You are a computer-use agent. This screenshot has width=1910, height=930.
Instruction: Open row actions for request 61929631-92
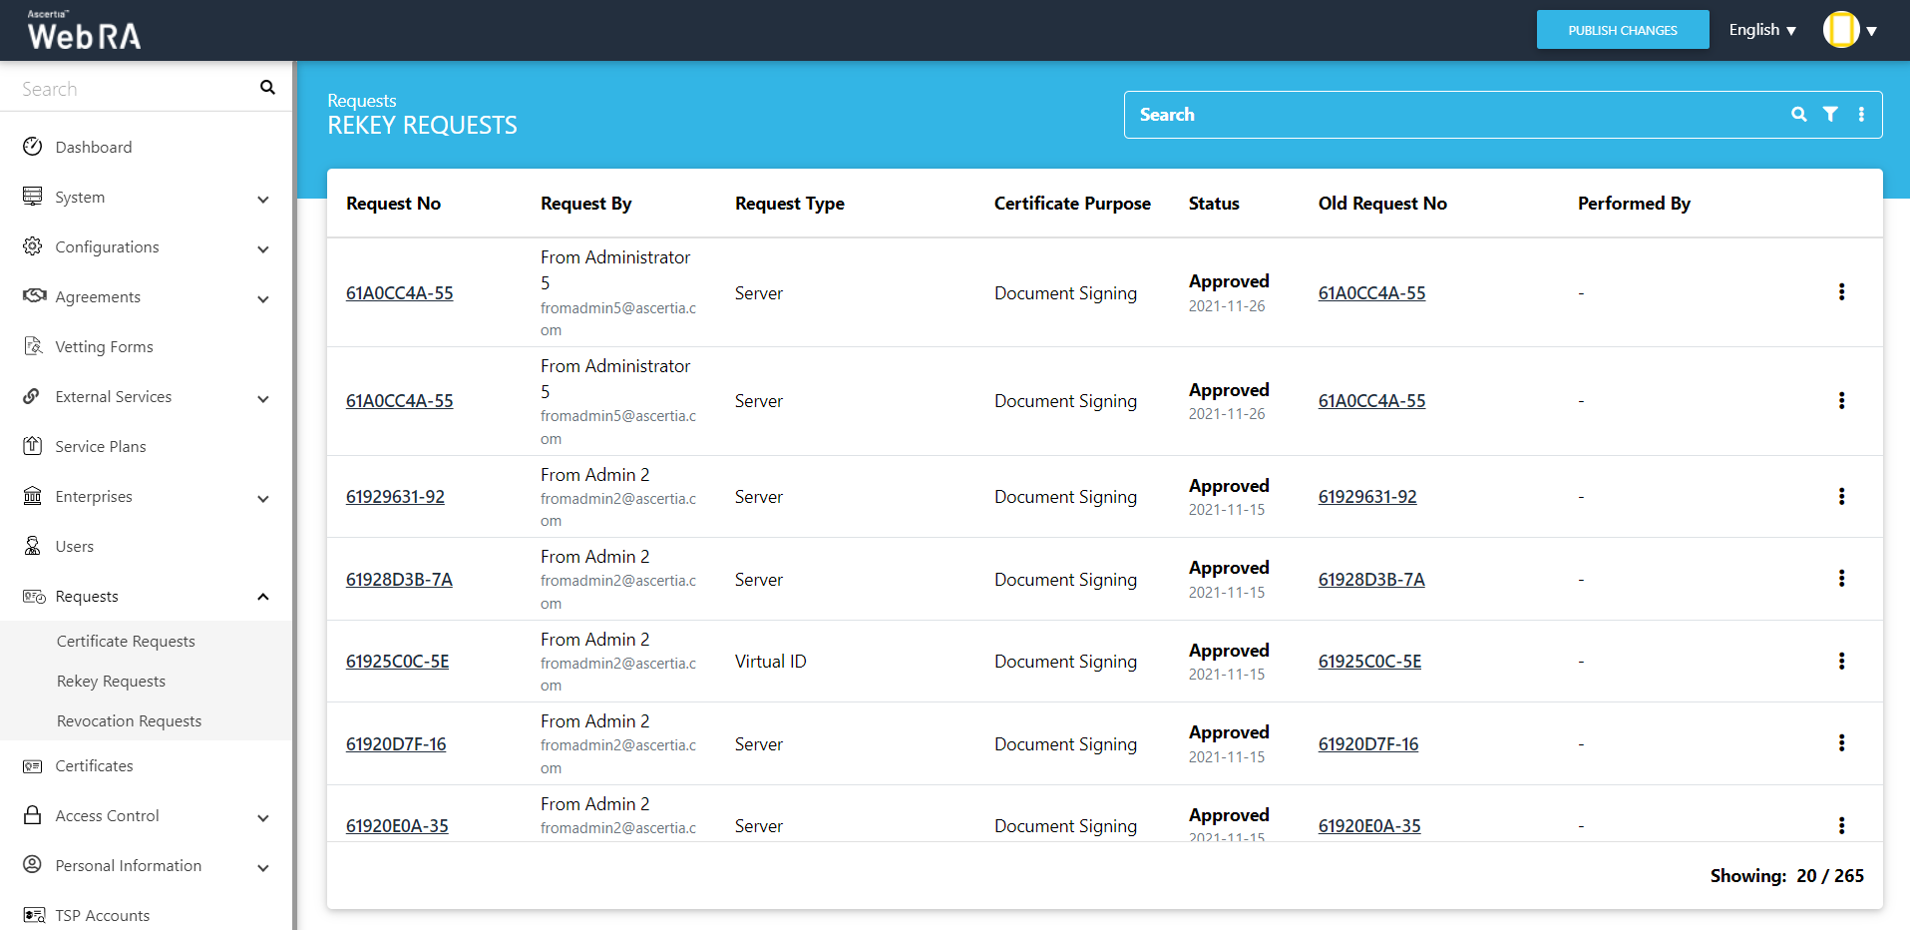[1841, 497]
